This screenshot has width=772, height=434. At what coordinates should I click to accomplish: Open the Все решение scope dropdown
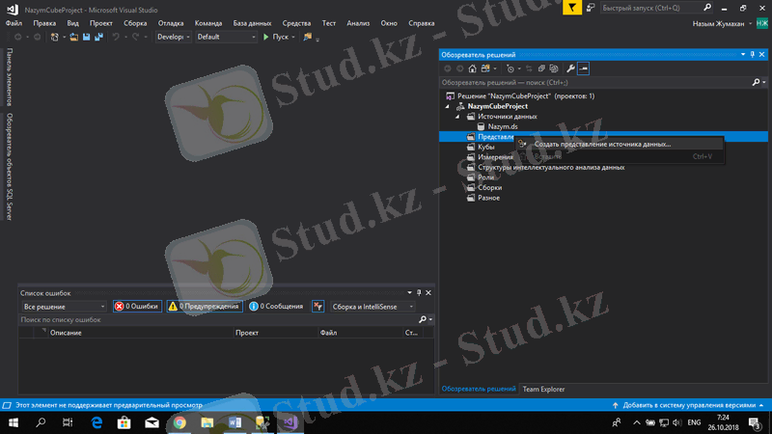coord(64,306)
